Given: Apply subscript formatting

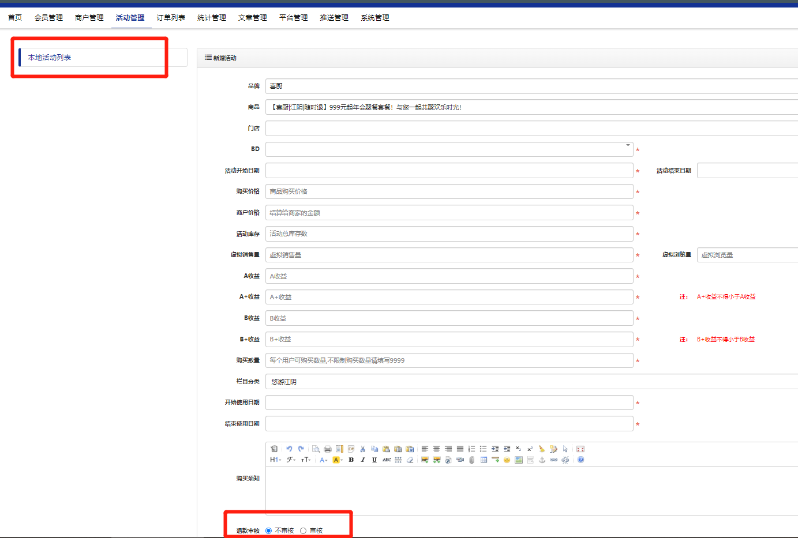Looking at the screenshot, I should click(518, 449).
